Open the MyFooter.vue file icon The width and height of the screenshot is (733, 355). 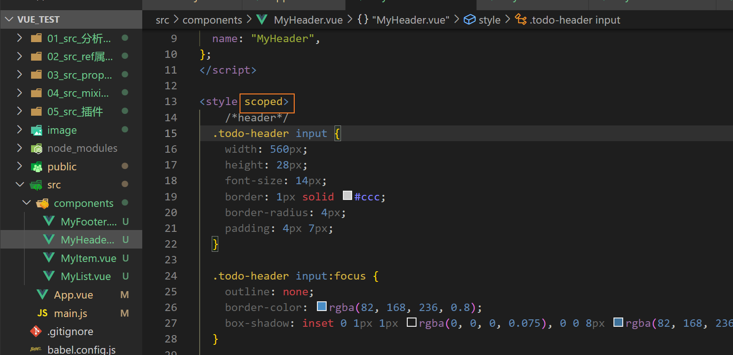coord(49,221)
